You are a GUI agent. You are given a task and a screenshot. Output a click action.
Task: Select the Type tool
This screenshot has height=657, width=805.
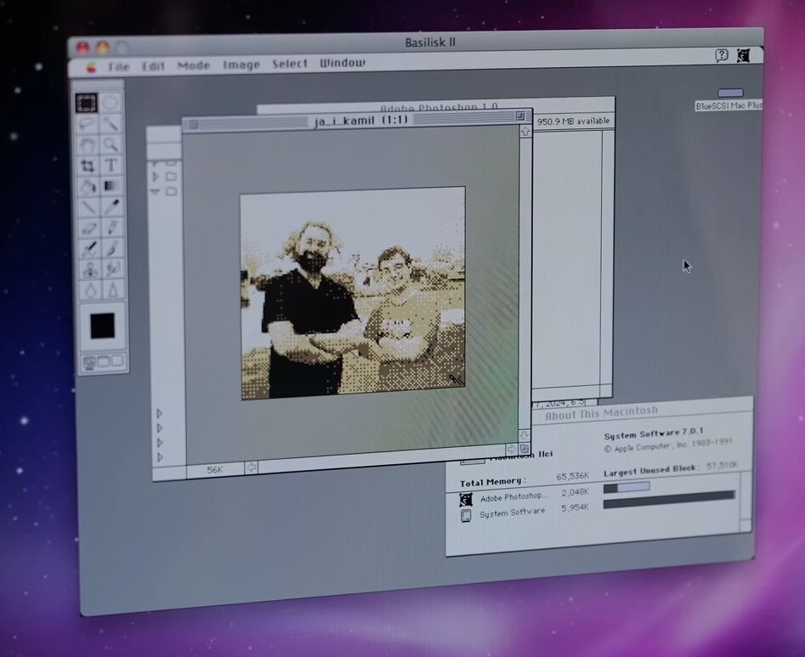111,165
